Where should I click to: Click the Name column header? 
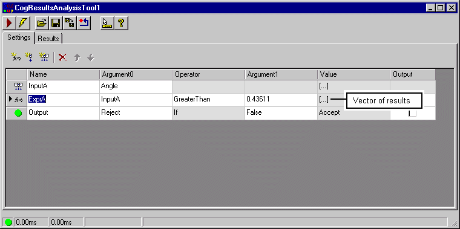[63, 75]
